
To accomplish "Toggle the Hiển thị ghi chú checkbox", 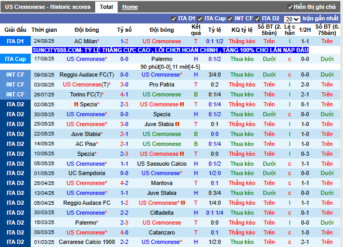I will tap(290, 7).
